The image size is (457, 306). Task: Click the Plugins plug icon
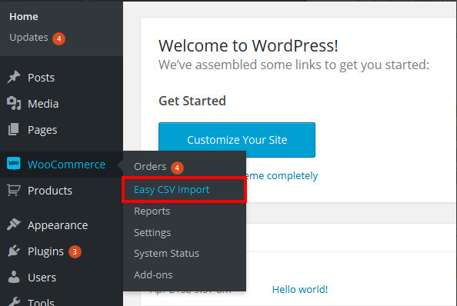14,251
